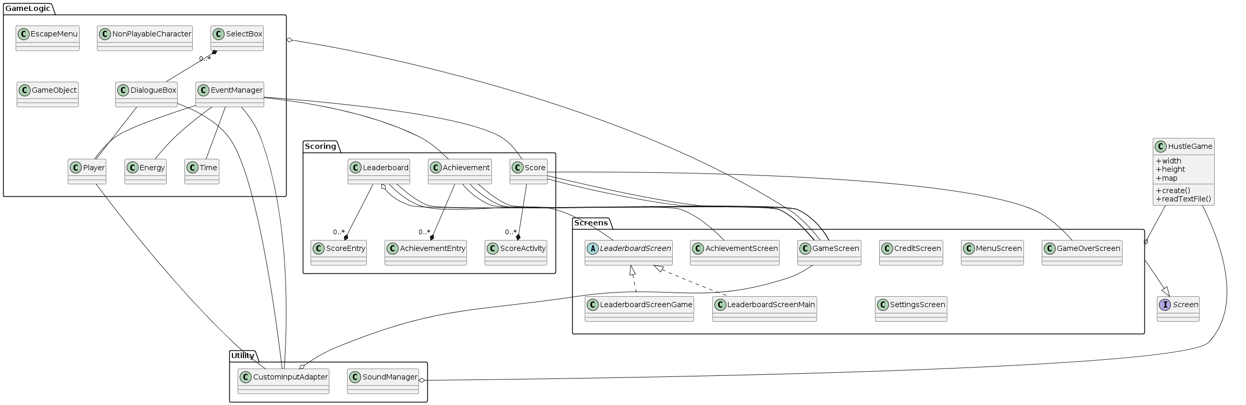Click the +readTextFile() method in HustleGame

point(1183,199)
